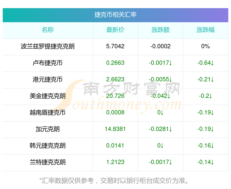Click the -0.64↓ change percentage
Screen dimensions: 231x189
(x=205, y=63)
